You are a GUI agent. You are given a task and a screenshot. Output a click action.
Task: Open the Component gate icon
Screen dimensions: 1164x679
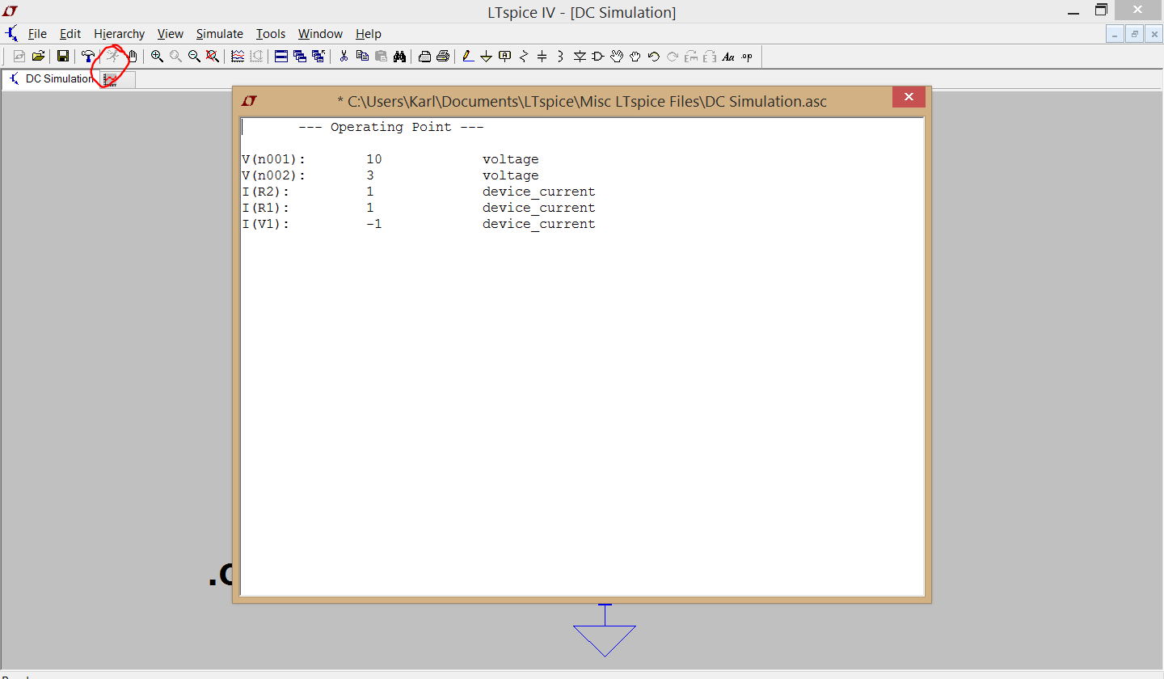coord(598,56)
